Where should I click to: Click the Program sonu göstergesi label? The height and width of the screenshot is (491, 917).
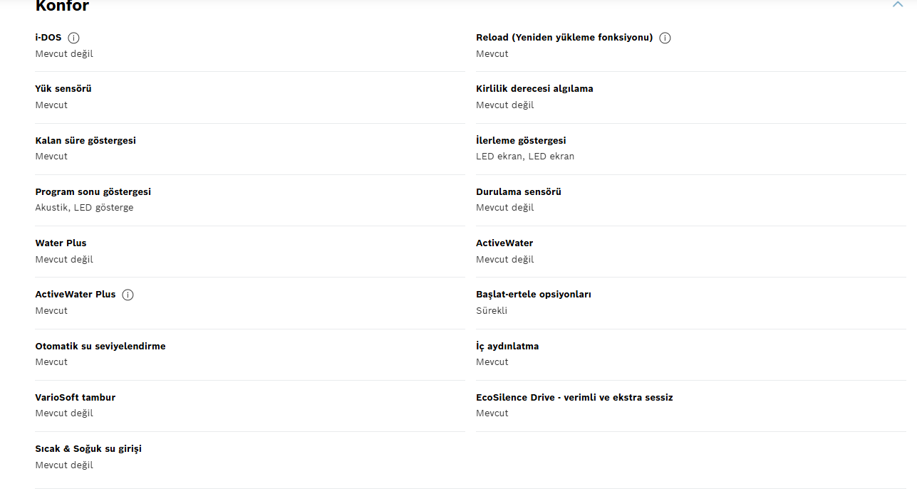point(93,191)
